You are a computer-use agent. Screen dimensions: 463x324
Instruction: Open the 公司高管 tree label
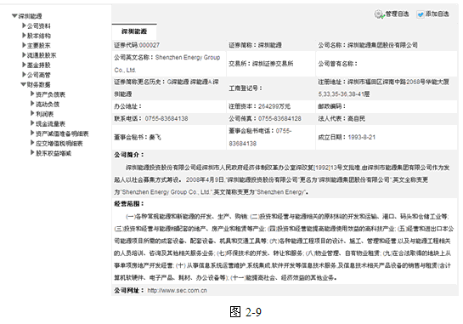39,75
